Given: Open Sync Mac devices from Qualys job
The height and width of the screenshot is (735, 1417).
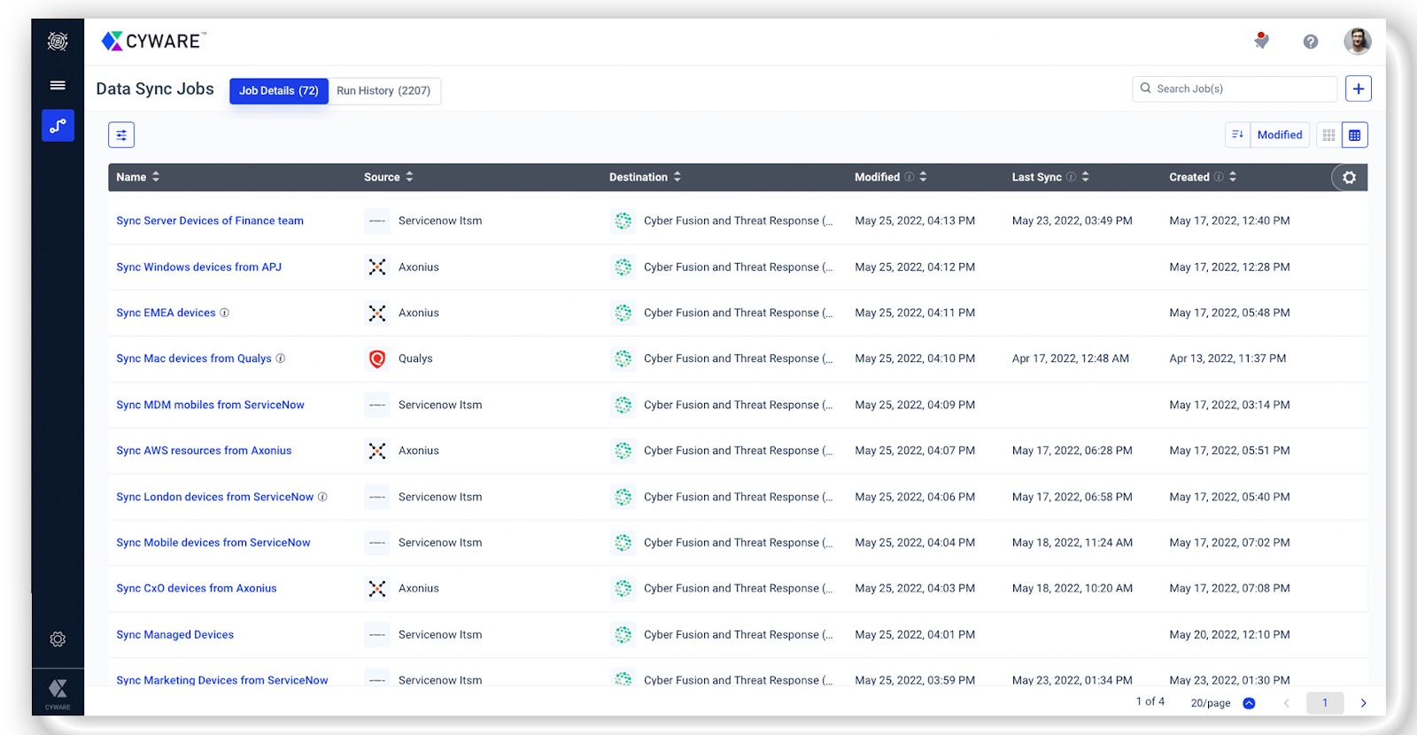Looking at the screenshot, I should (x=194, y=359).
